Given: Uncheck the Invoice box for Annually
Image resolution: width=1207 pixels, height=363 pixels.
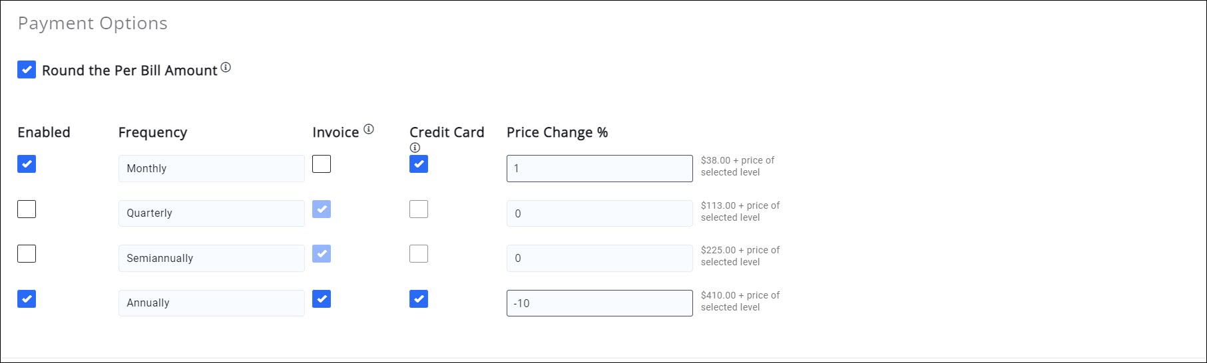Looking at the screenshot, I should click(322, 299).
